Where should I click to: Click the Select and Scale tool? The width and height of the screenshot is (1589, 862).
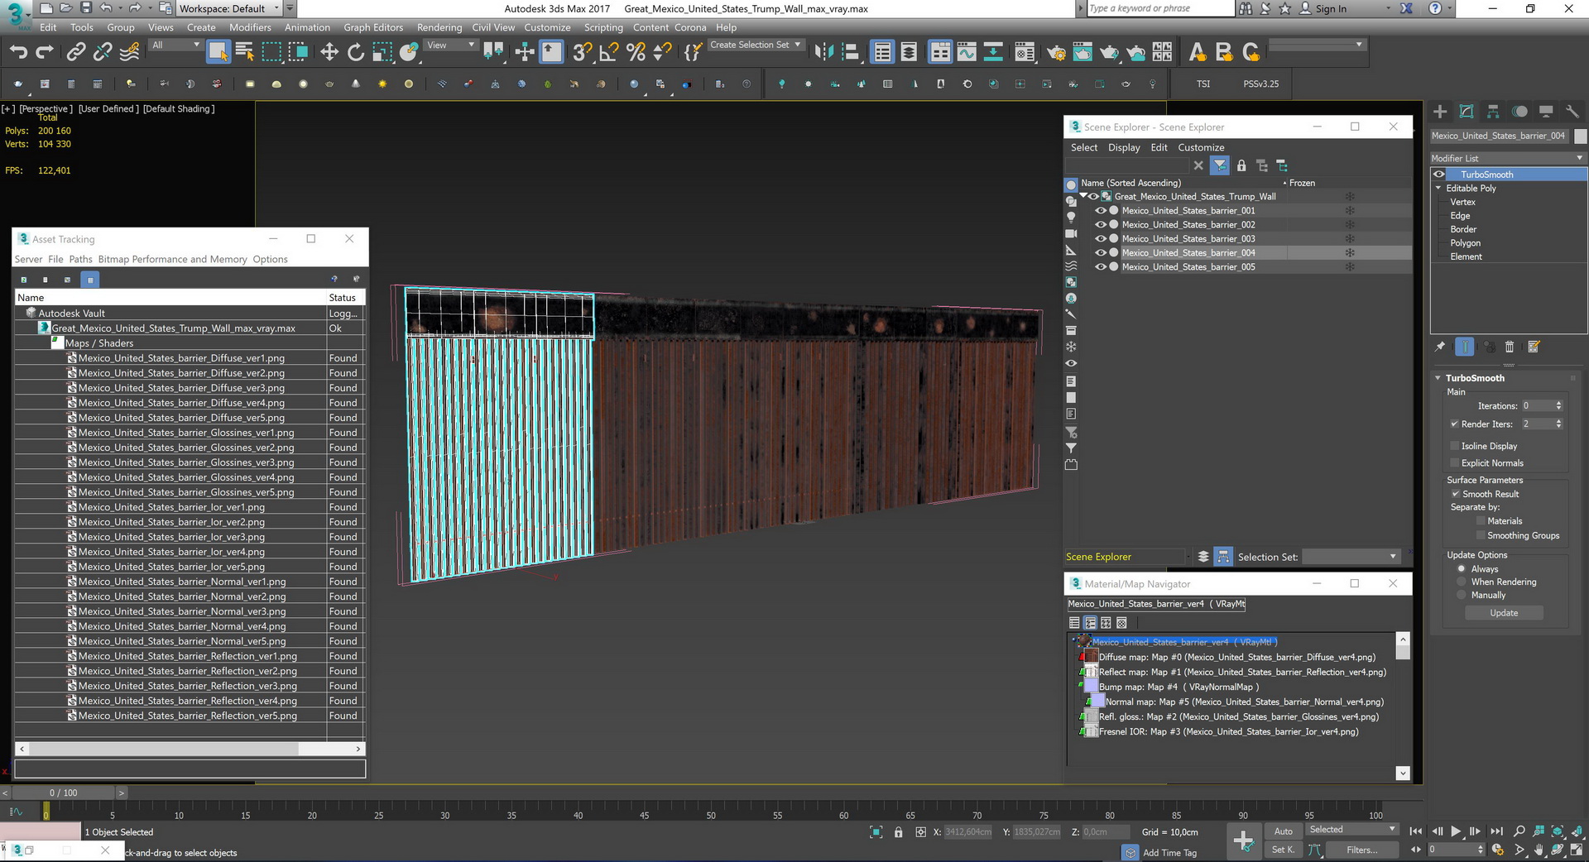pyautogui.click(x=382, y=52)
